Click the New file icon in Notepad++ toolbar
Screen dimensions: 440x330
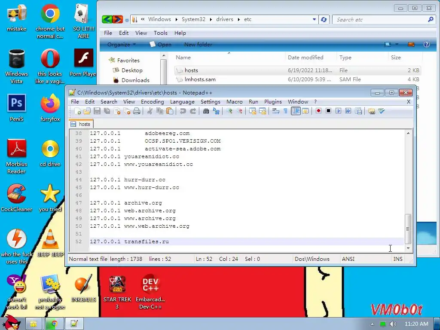77,111
